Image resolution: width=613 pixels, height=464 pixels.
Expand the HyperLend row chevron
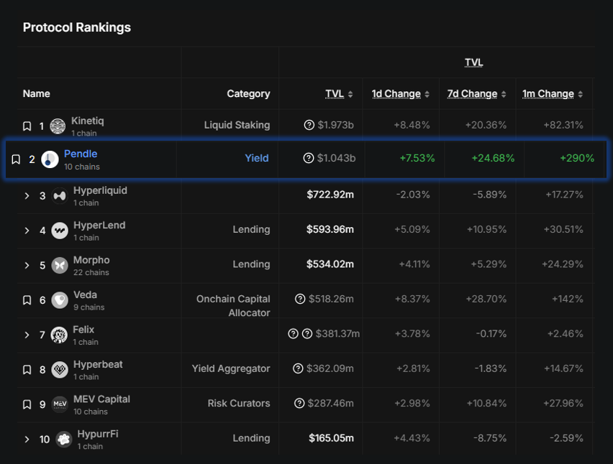click(27, 231)
